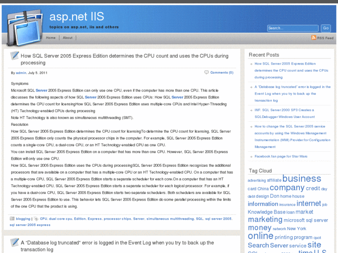Open the About menu item

(x=67, y=38)
